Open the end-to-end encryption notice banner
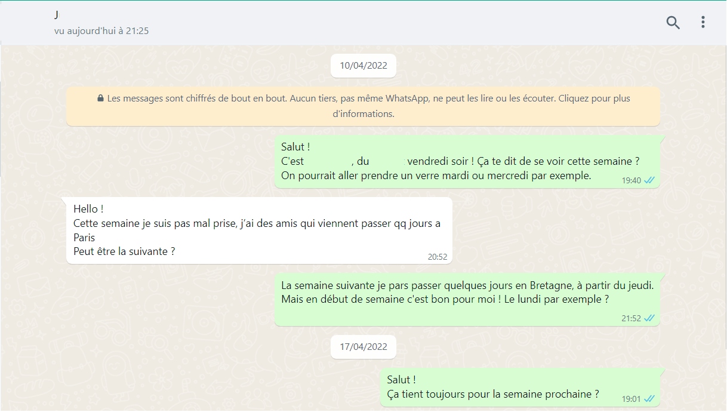Viewport: 727px width, 412px height. [x=363, y=106]
